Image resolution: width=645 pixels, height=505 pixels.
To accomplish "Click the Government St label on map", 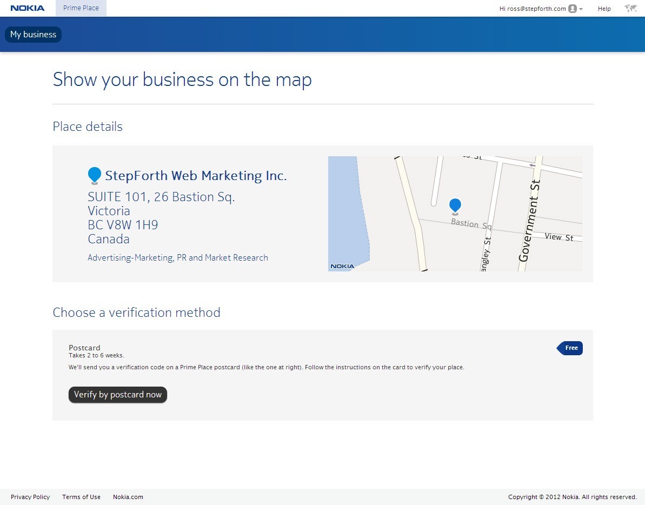I will pyautogui.click(x=529, y=221).
